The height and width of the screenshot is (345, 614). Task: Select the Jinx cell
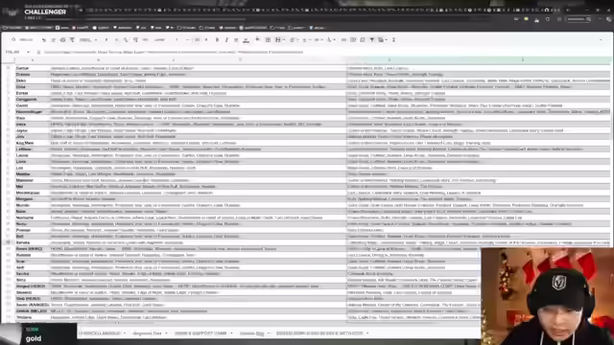pyautogui.click(x=32, y=137)
